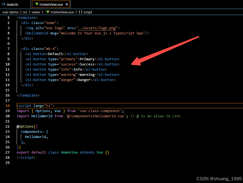Viewport: 243px width, 183px height.
Task: Click the Success text on line 10
Action: click(x=87, y=64)
